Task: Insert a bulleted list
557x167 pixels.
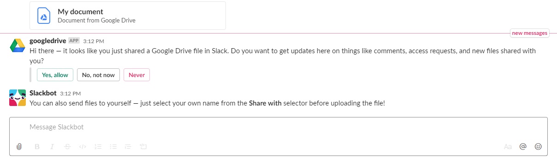Action: (113, 147)
